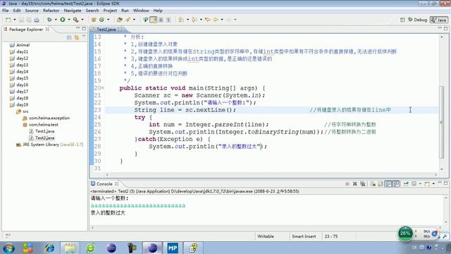Click the Run External Tools toolbar icon

[x=75, y=20]
